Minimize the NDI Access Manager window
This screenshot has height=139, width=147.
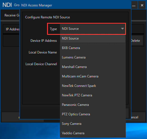134,5
